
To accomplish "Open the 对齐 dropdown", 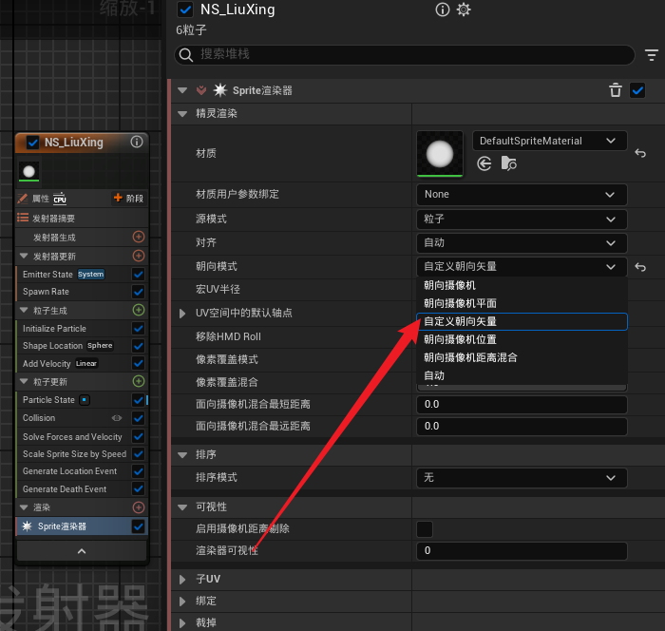I will tap(522, 243).
